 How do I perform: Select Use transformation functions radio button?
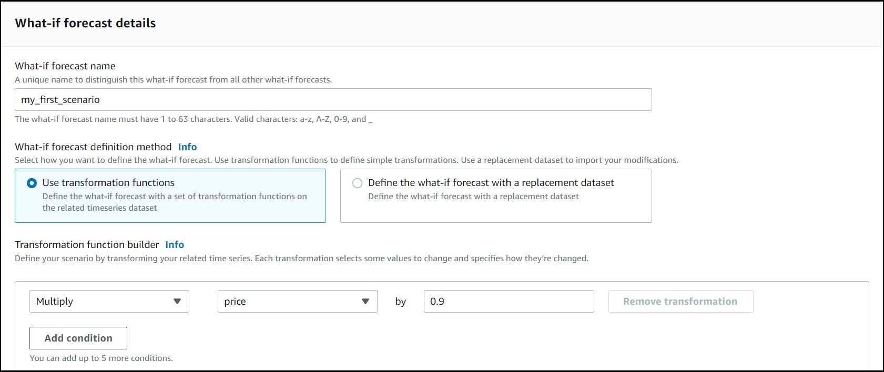tap(32, 183)
